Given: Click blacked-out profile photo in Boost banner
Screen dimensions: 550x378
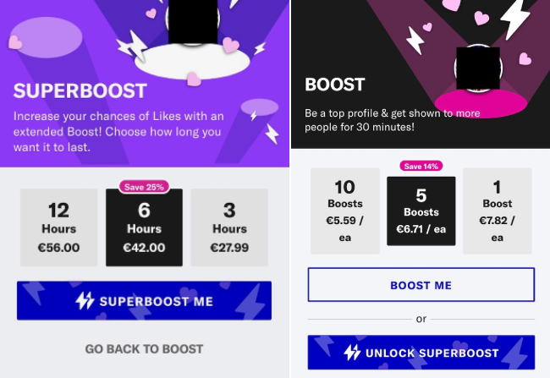Looking at the screenshot, I should (478, 68).
